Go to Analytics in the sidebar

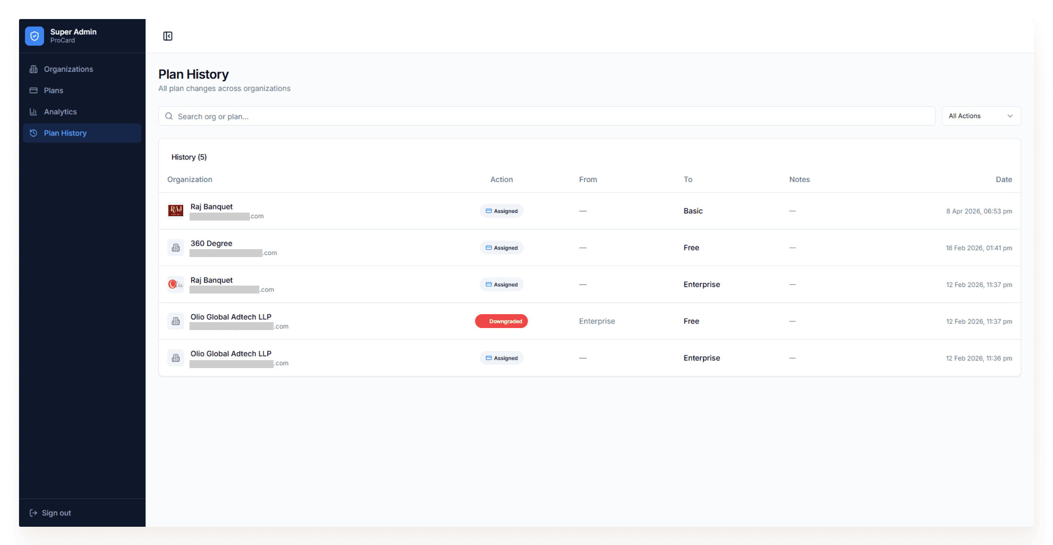(82, 111)
